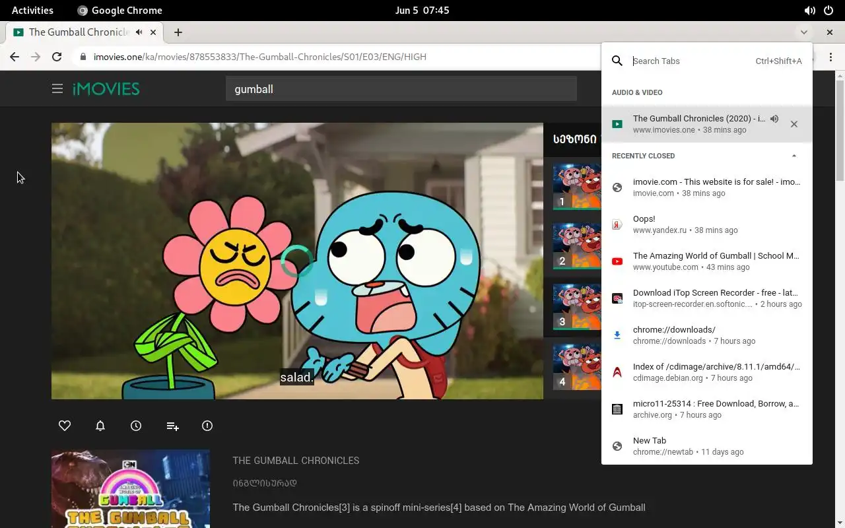This screenshot has height=528, width=845.
Task: Enable notifications with the bell icon
Action: 100,426
